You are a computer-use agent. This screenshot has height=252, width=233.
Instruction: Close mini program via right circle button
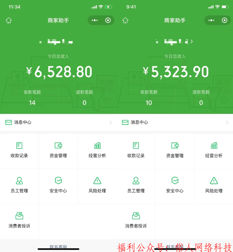tap(224, 20)
